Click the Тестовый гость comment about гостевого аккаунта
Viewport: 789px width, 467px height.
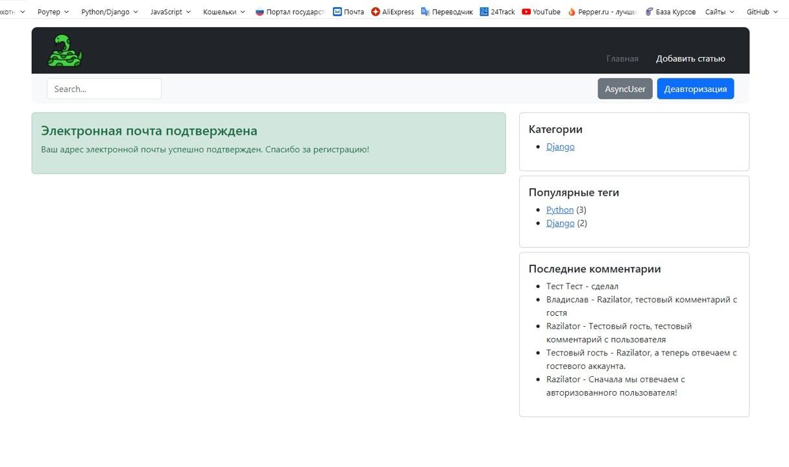coord(642,359)
